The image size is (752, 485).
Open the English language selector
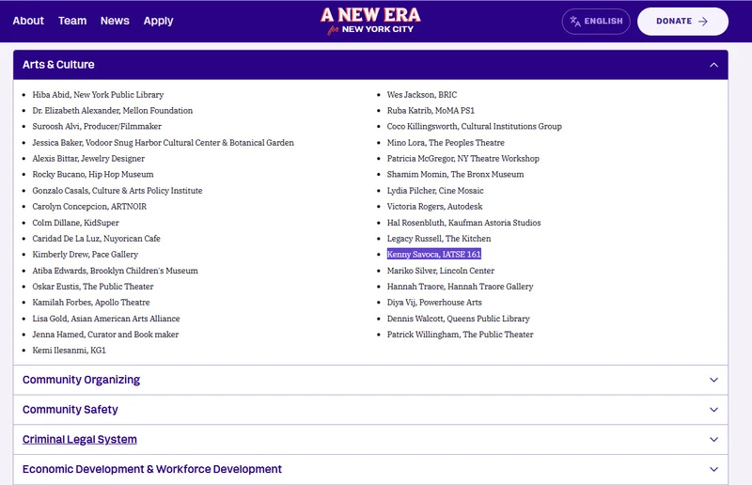coord(596,21)
